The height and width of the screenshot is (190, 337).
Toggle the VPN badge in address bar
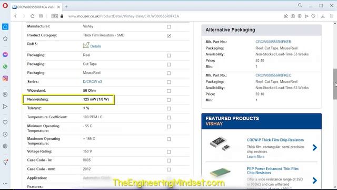pyautogui.click(x=55, y=16)
